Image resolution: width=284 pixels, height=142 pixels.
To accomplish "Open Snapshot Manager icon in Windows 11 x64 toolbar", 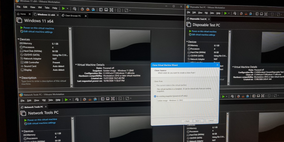I will [x=93, y=9].
